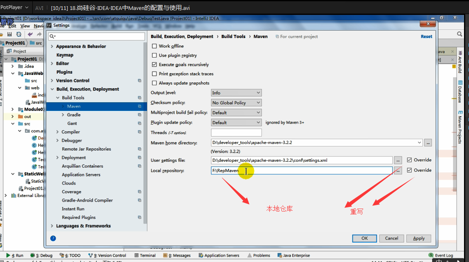This screenshot has width=469, height=262.
Task: Select Plugins in settings tree
Action: coord(64,72)
